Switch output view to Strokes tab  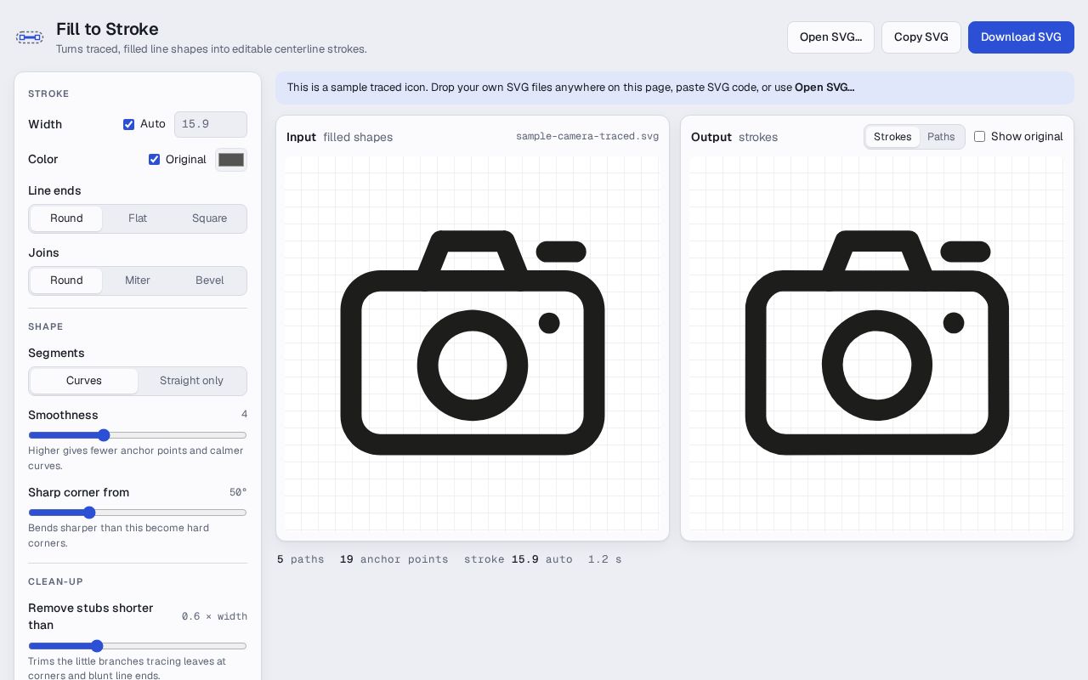coord(892,137)
